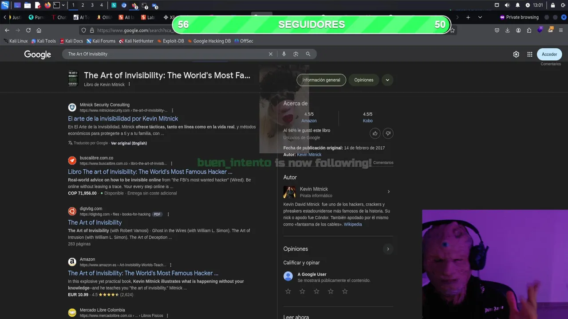The image size is (568, 319).
Task: Open the notifications bell in the panel
Action: pyautogui.click(x=517, y=5)
